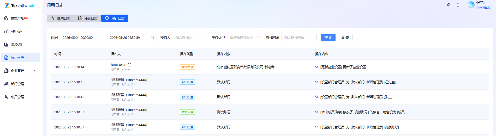
Task: Click the 搜索 button
Action: point(328,38)
